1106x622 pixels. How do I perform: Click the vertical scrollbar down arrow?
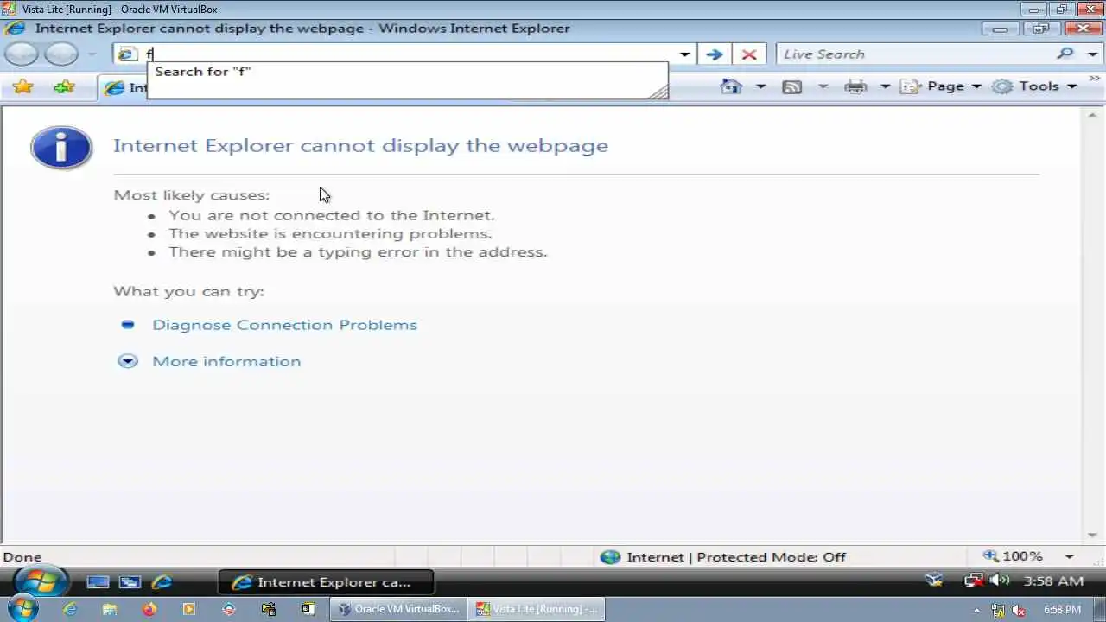1092,535
